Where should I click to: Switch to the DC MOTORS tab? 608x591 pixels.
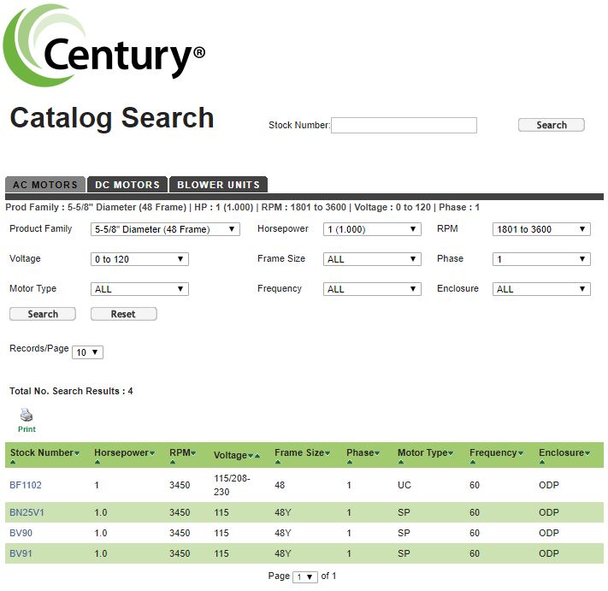127,185
